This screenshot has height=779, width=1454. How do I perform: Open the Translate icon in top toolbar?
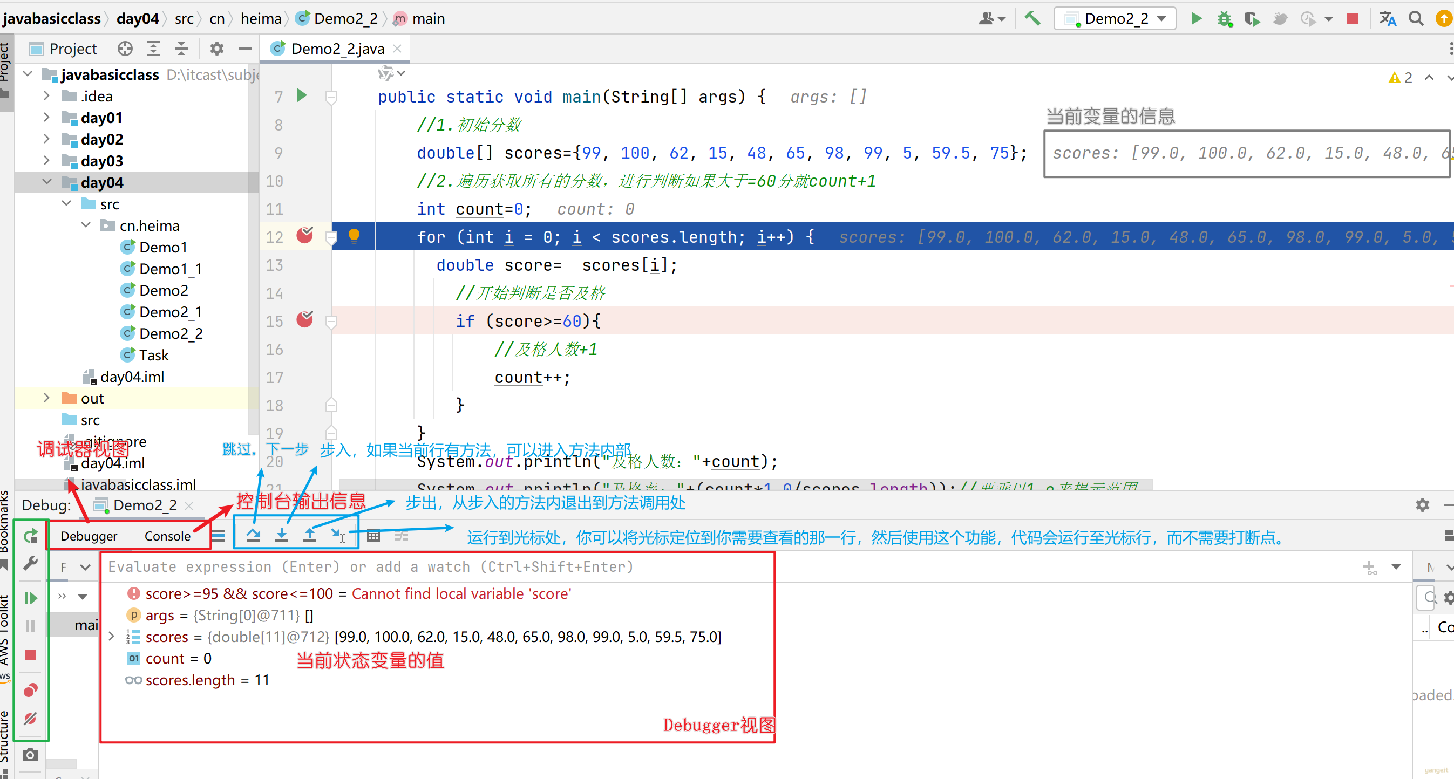(x=1388, y=19)
